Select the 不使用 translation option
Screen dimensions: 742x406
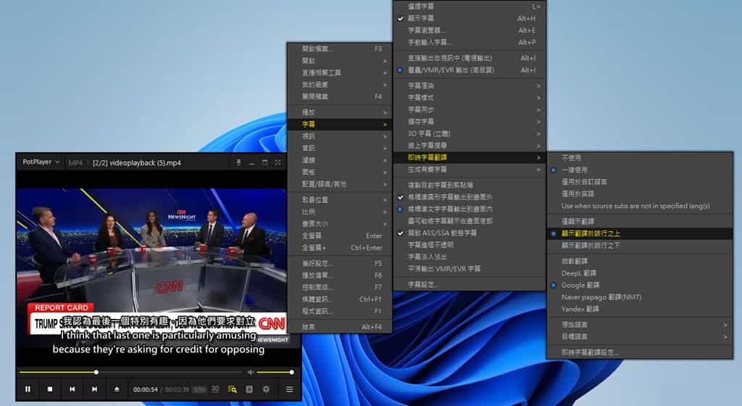[x=639, y=157]
